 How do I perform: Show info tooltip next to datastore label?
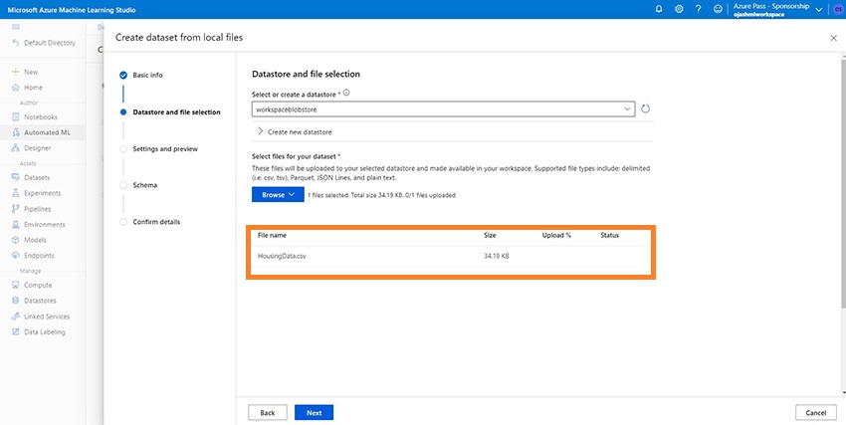346,93
